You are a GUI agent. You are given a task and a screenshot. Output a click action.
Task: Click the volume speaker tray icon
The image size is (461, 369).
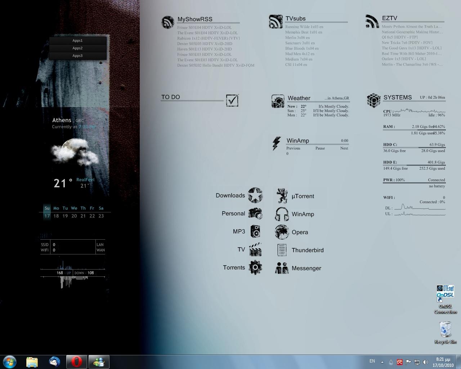coord(425,362)
